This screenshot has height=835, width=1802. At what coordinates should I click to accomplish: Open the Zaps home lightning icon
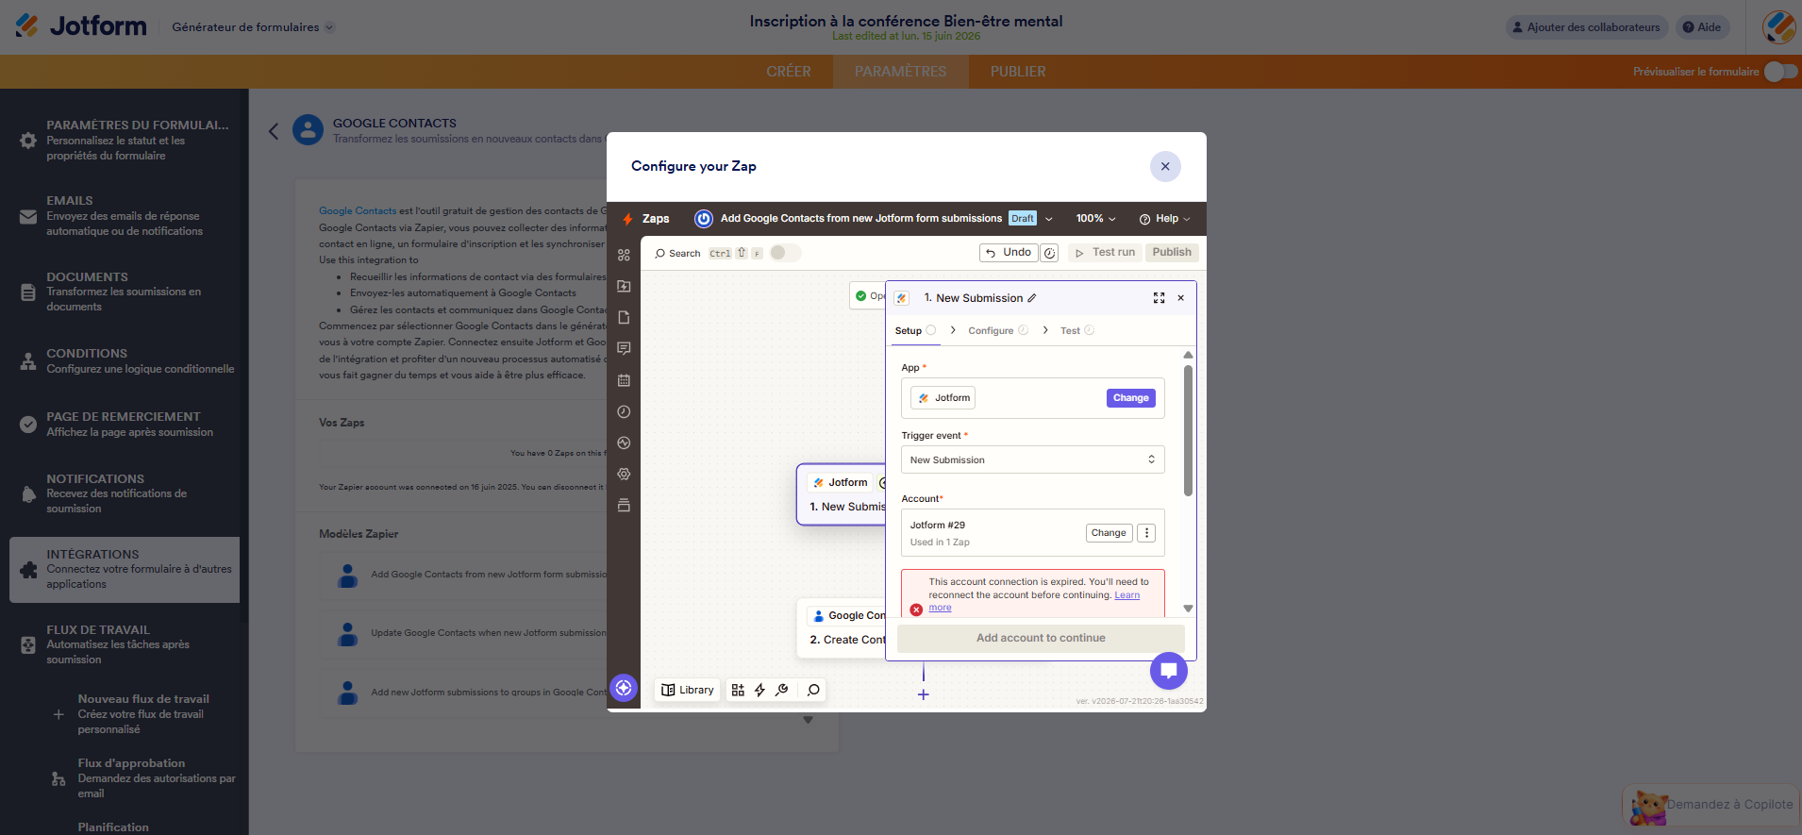tap(627, 219)
